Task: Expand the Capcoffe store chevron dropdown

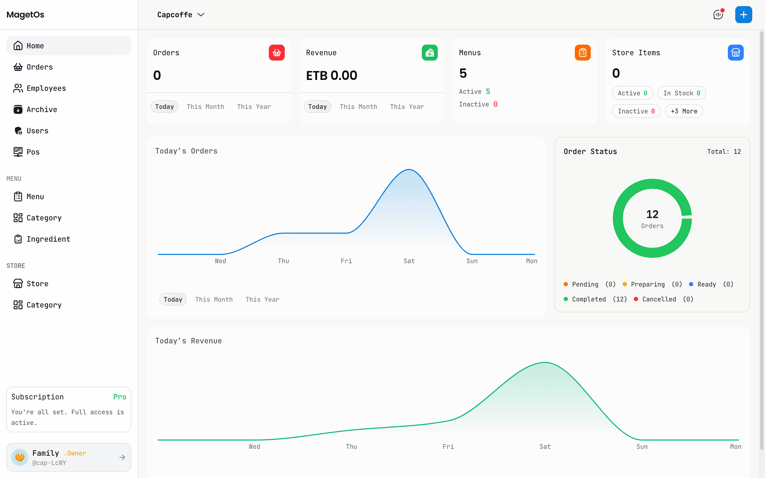Action: click(x=201, y=15)
